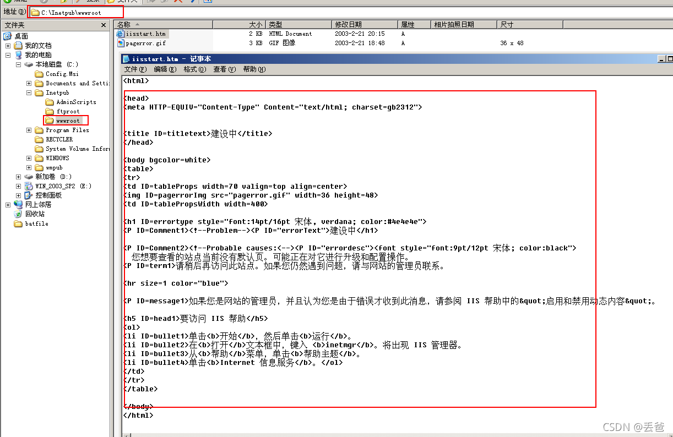The width and height of the screenshot is (673, 437).
Task: Expand the WIN_2003_SP2 (E:) node
Action: click(18, 186)
